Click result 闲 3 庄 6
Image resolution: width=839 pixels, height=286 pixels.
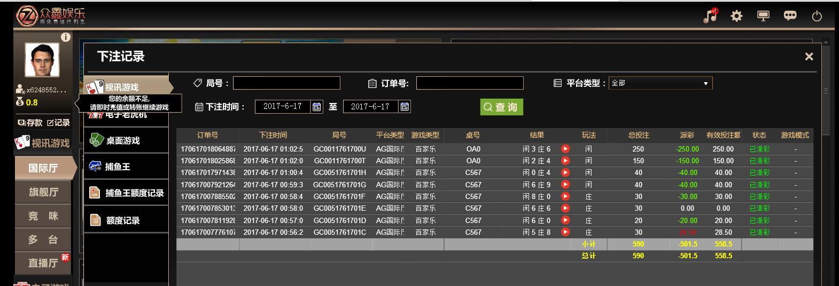(537, 149)
